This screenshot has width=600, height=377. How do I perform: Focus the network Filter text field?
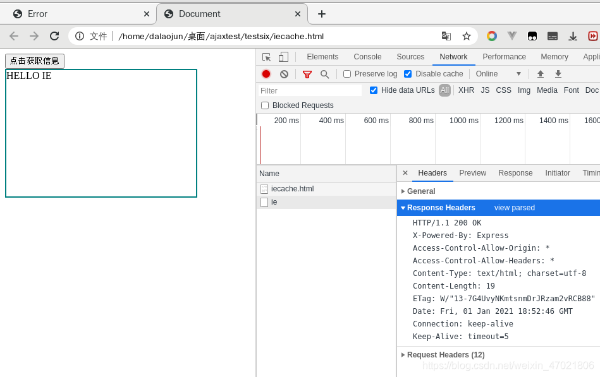pos(310,90)
